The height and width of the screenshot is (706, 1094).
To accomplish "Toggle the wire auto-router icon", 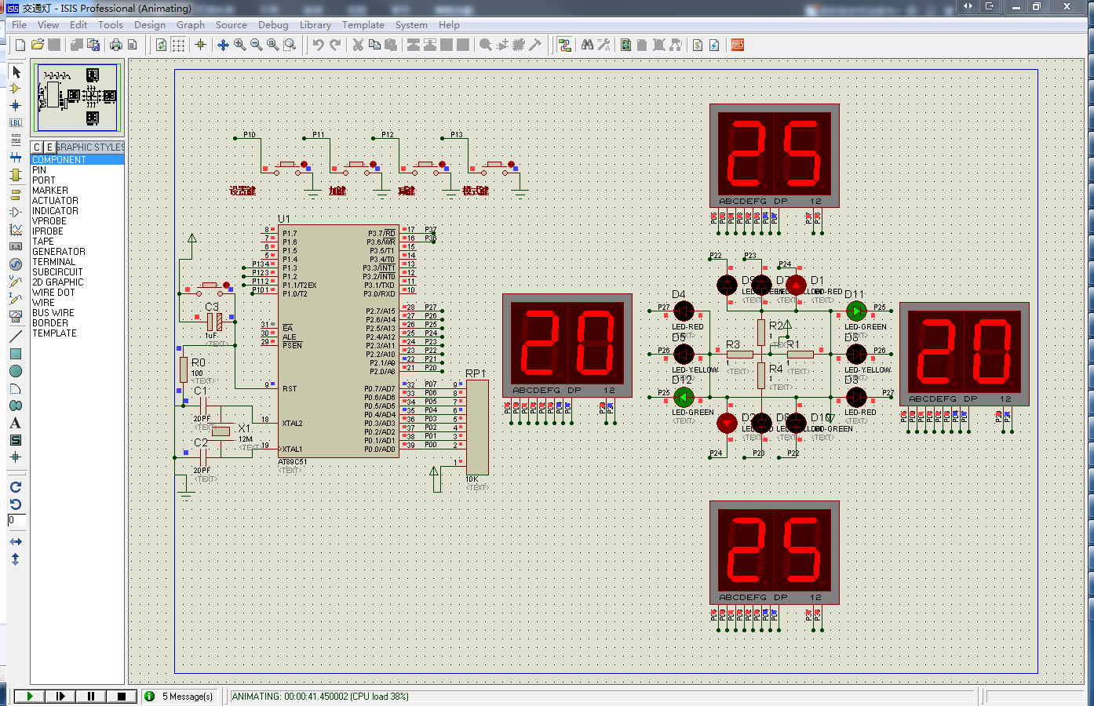I will coord(564,45).
